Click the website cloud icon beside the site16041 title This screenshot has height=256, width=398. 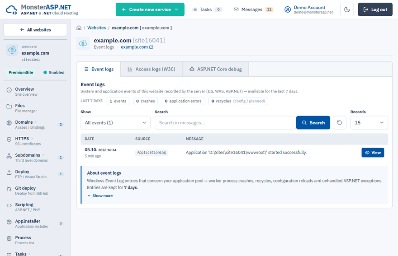83,44
